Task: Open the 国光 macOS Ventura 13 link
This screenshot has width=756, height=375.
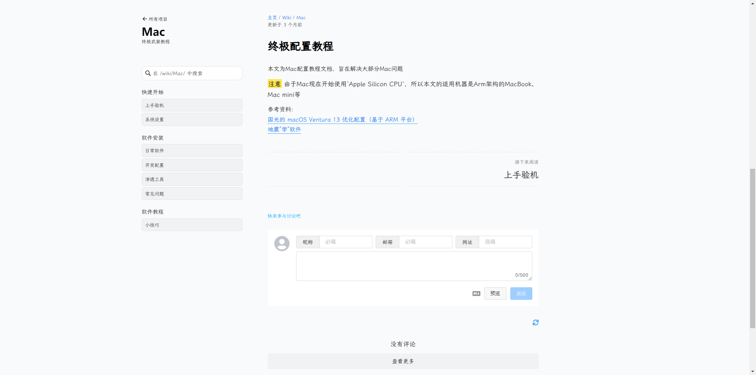Action: tap(342, 120)
